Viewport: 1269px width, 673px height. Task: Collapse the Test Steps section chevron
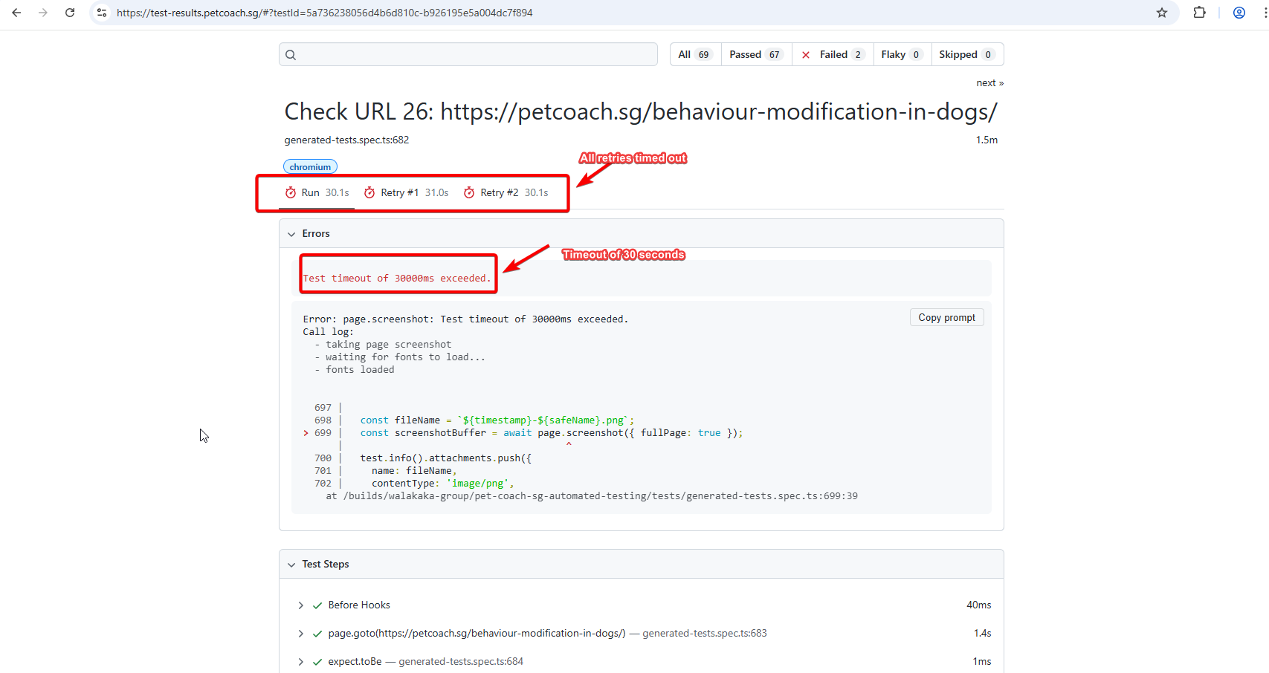tap(291, 565)
